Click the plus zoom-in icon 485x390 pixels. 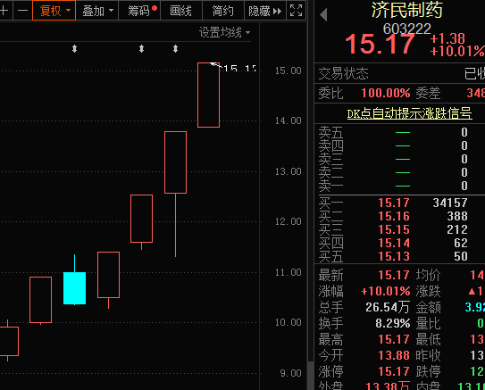pyautogui.click(x=4, y=11)
